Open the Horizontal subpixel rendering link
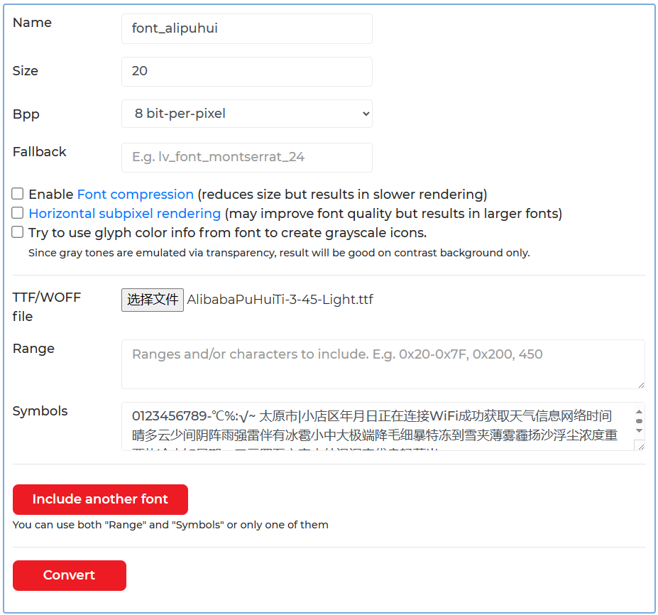The height and width of the screenshot is (615, 658). coord(124,214)
